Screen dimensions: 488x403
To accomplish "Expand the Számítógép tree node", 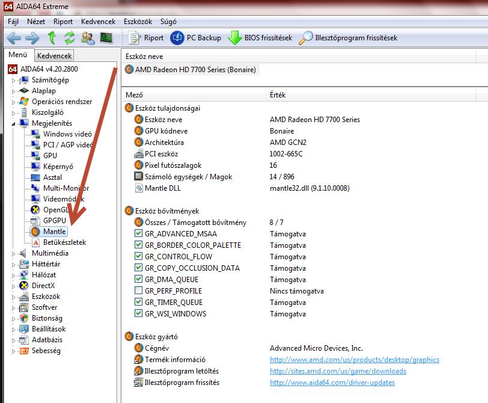I will tap(13, 81).
